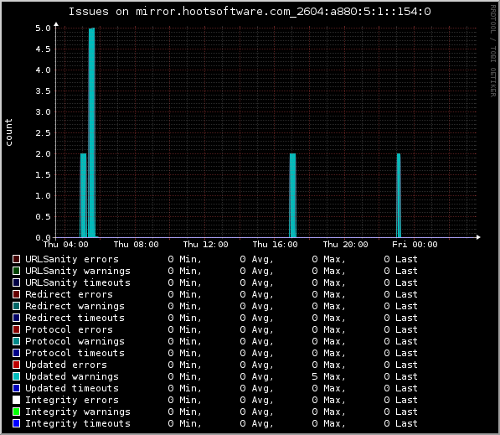Screen dimensions: 500x435
Task: Click the Updated warnings cyan swatch
Action: coord(16,376)
